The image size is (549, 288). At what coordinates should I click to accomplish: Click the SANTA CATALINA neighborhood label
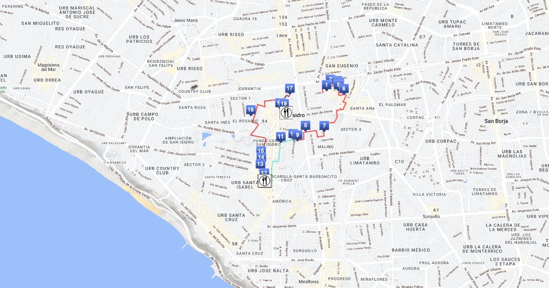pyautogui.click(x=397, y=45)
